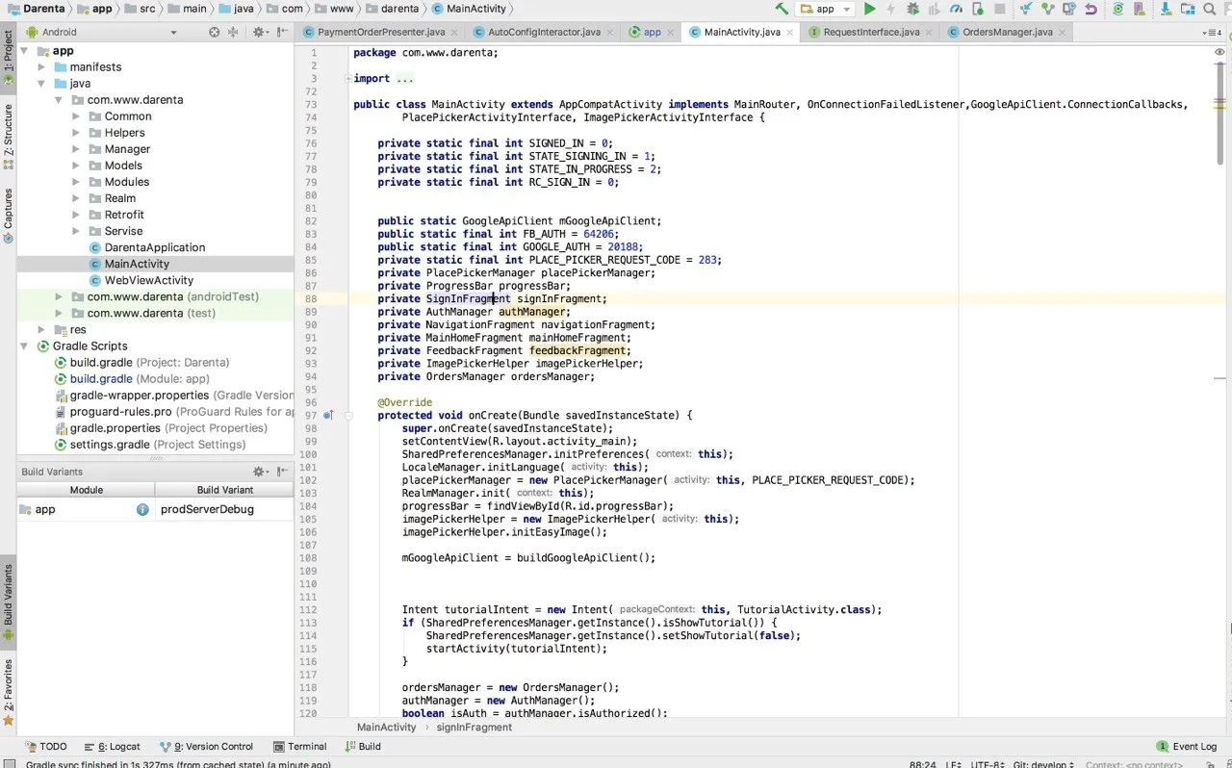Image resolution: width=1232 pixels, height=768 pixels.
Task: Toggle the Captures tool window button
Action: (8, 216)
